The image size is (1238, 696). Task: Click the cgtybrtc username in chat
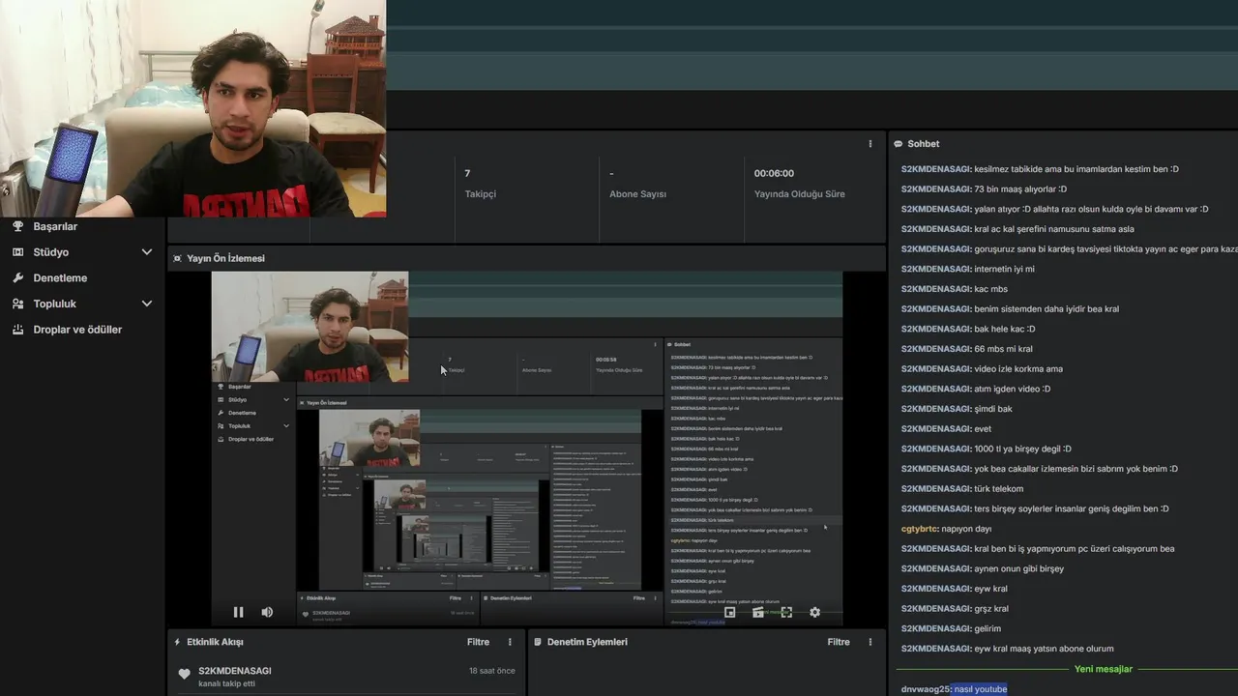click(920, 529)
